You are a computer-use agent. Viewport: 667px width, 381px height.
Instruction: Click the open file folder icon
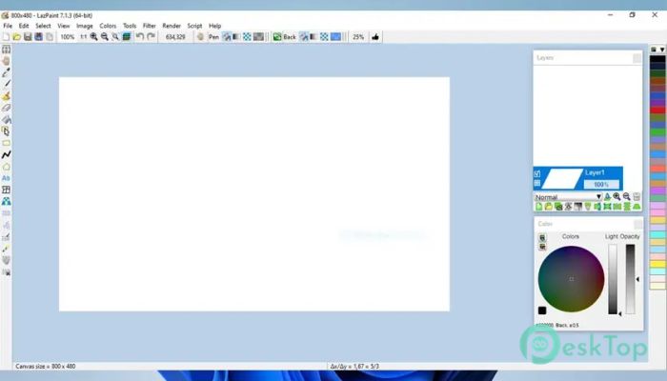click(x=16, y=37)
